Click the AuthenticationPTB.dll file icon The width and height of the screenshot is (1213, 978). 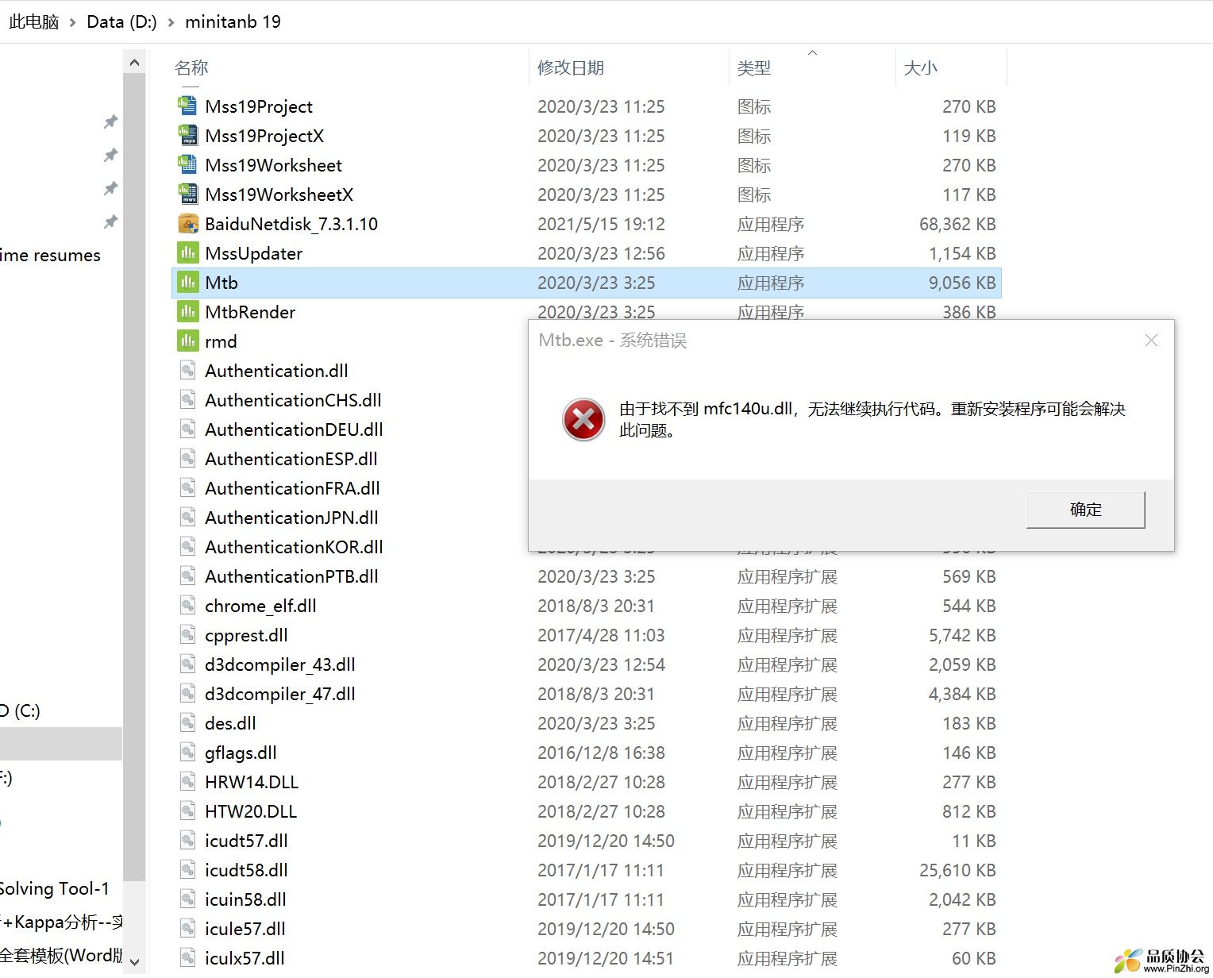[x=187, y=576]
